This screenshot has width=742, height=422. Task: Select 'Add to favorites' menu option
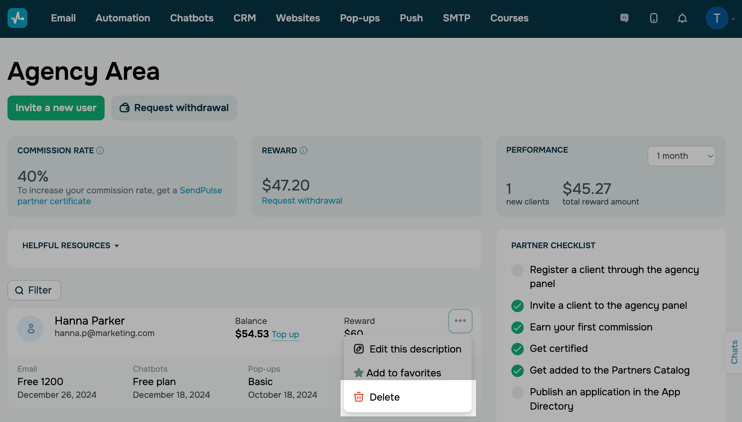coord(404,373)
